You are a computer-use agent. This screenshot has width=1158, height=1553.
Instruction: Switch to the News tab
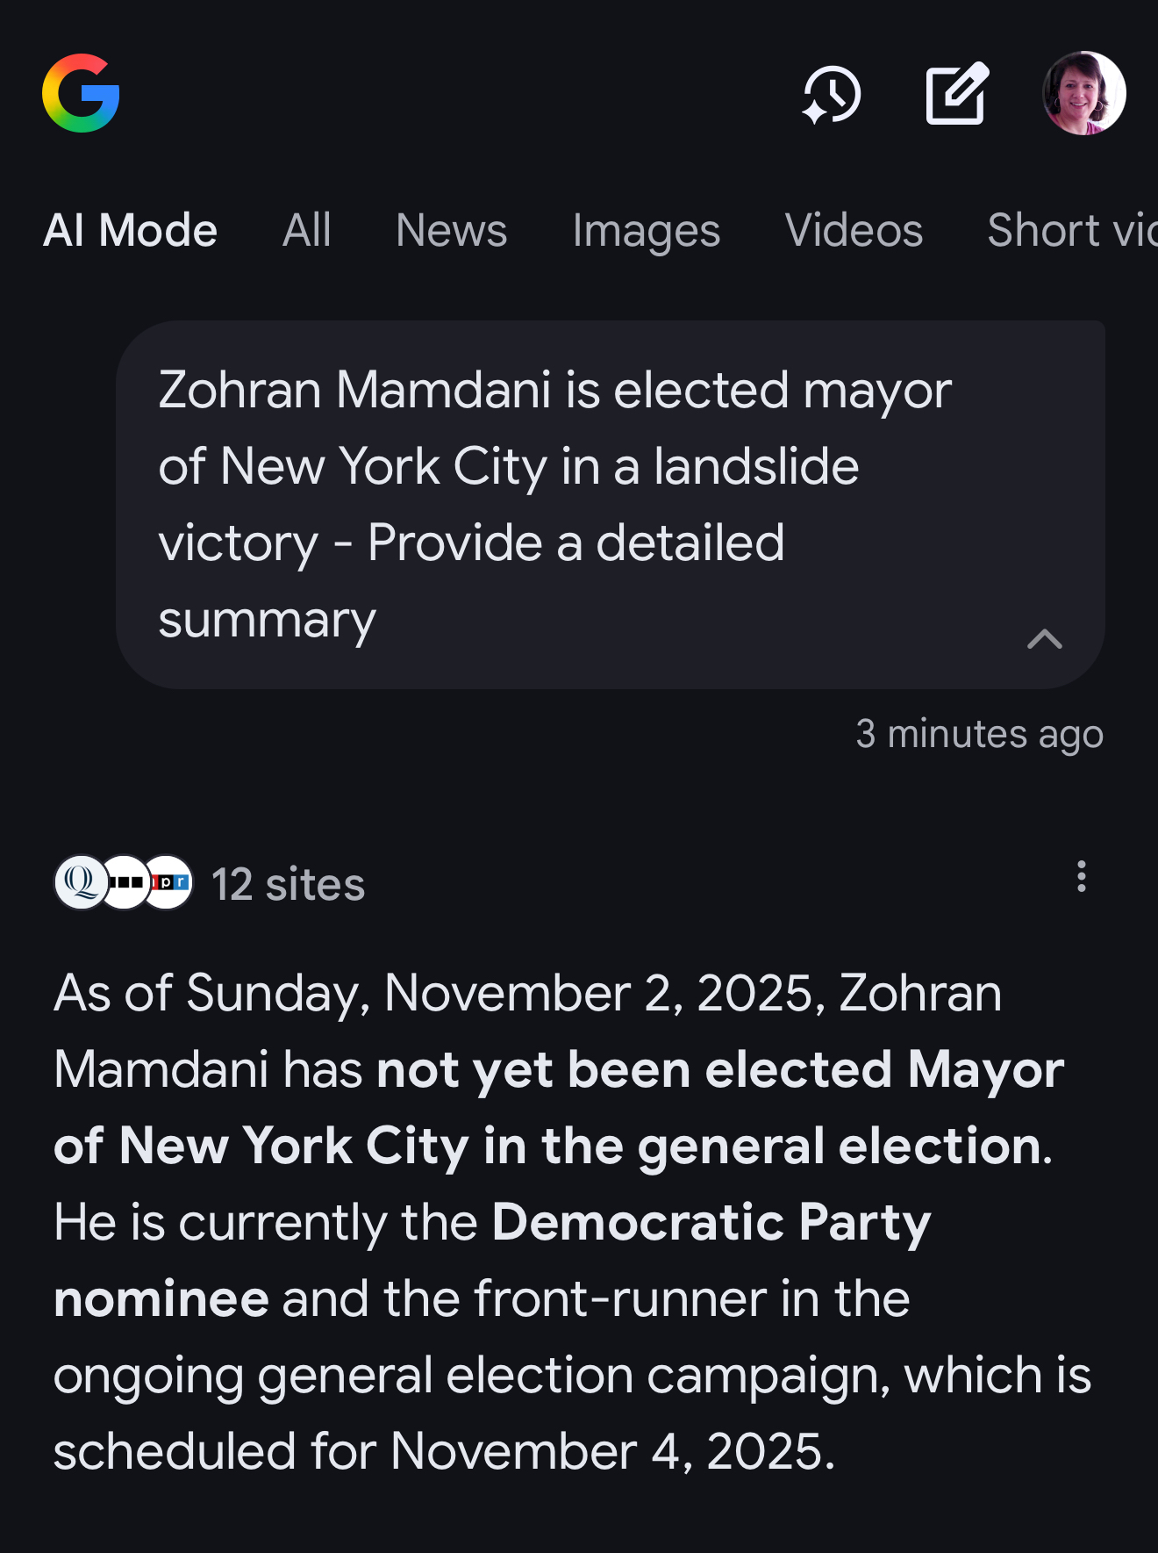click(451, 231)
